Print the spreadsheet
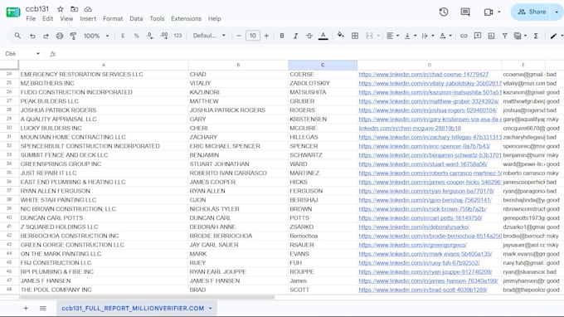The height and width of the screenshot is (317, 564). [60, 36]
